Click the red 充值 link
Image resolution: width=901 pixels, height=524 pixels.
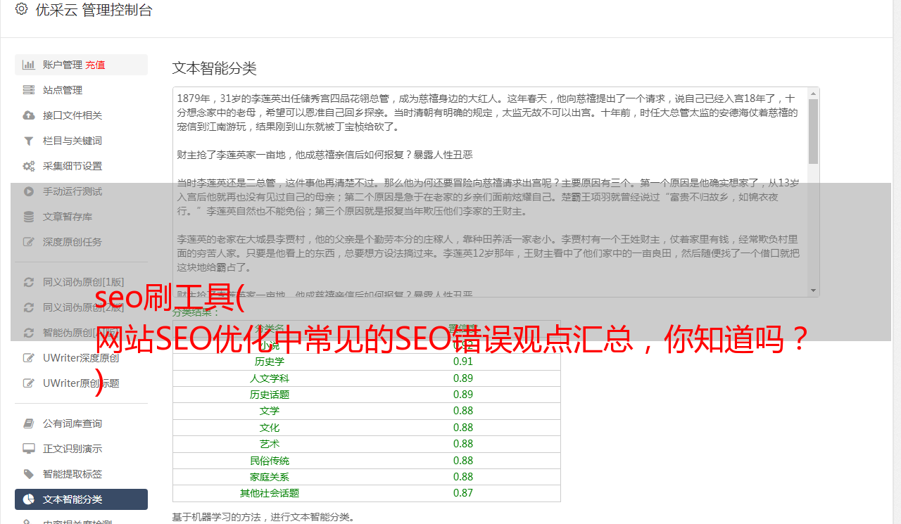(95, 65)
